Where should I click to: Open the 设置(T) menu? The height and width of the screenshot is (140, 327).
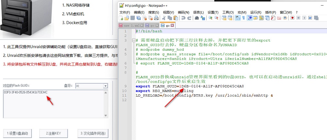tap(213, 12)
